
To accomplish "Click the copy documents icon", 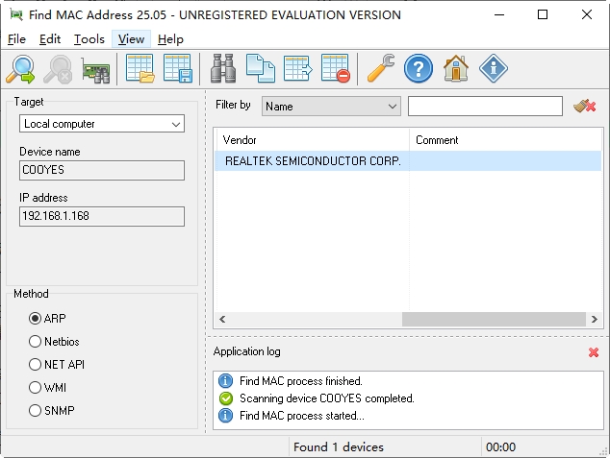I will [261, 69].
